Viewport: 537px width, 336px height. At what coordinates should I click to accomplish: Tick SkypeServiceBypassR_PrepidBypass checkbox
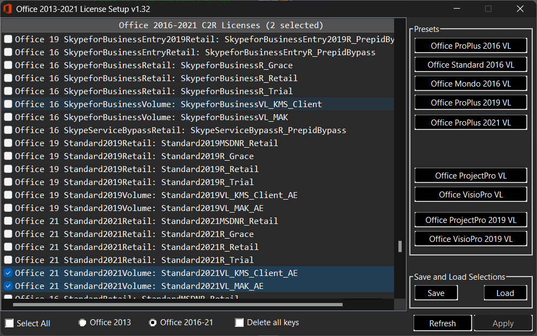[x=8, y=130]
